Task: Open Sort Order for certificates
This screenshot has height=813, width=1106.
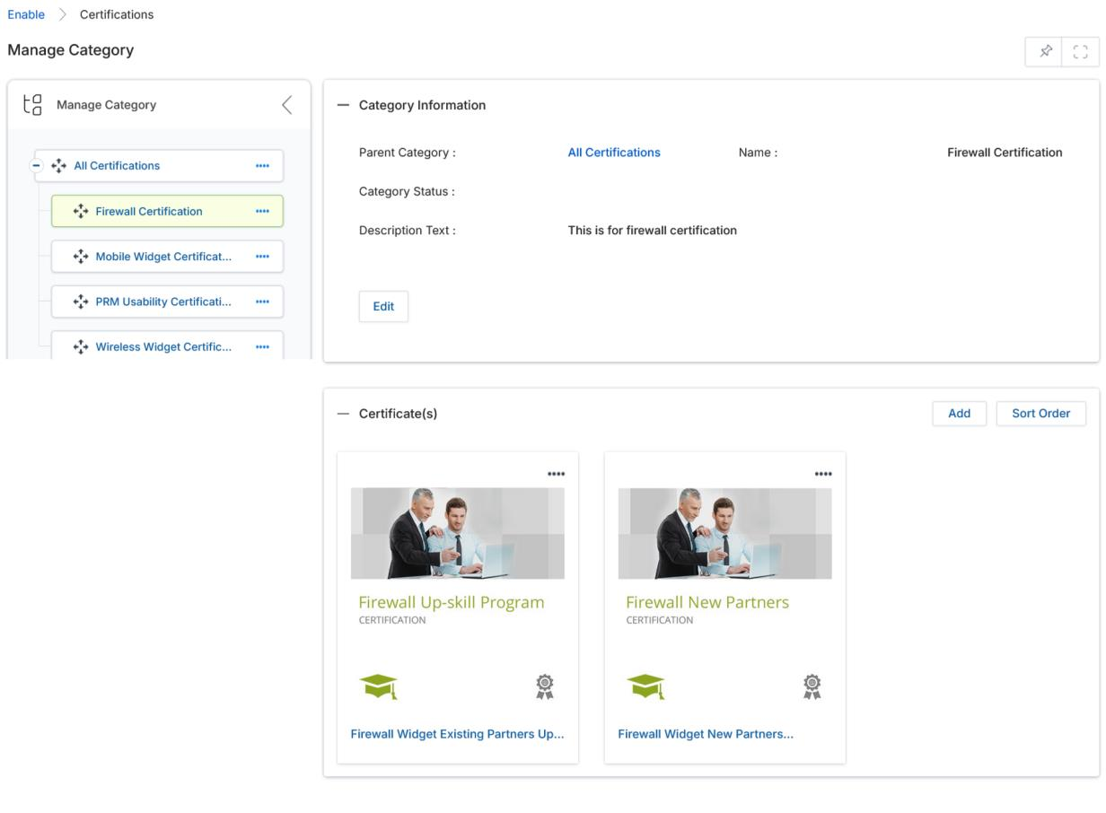Action: tap(1041, 414)
